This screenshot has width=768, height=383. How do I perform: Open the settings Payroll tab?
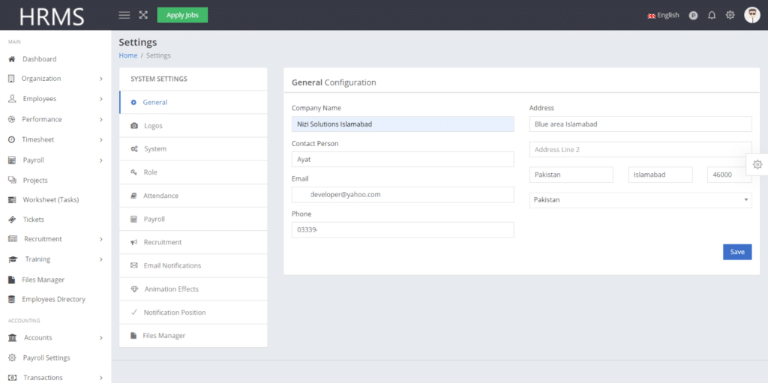pos(193,219)
